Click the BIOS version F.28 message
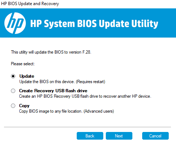176x144 pixels. pos(51,52)
